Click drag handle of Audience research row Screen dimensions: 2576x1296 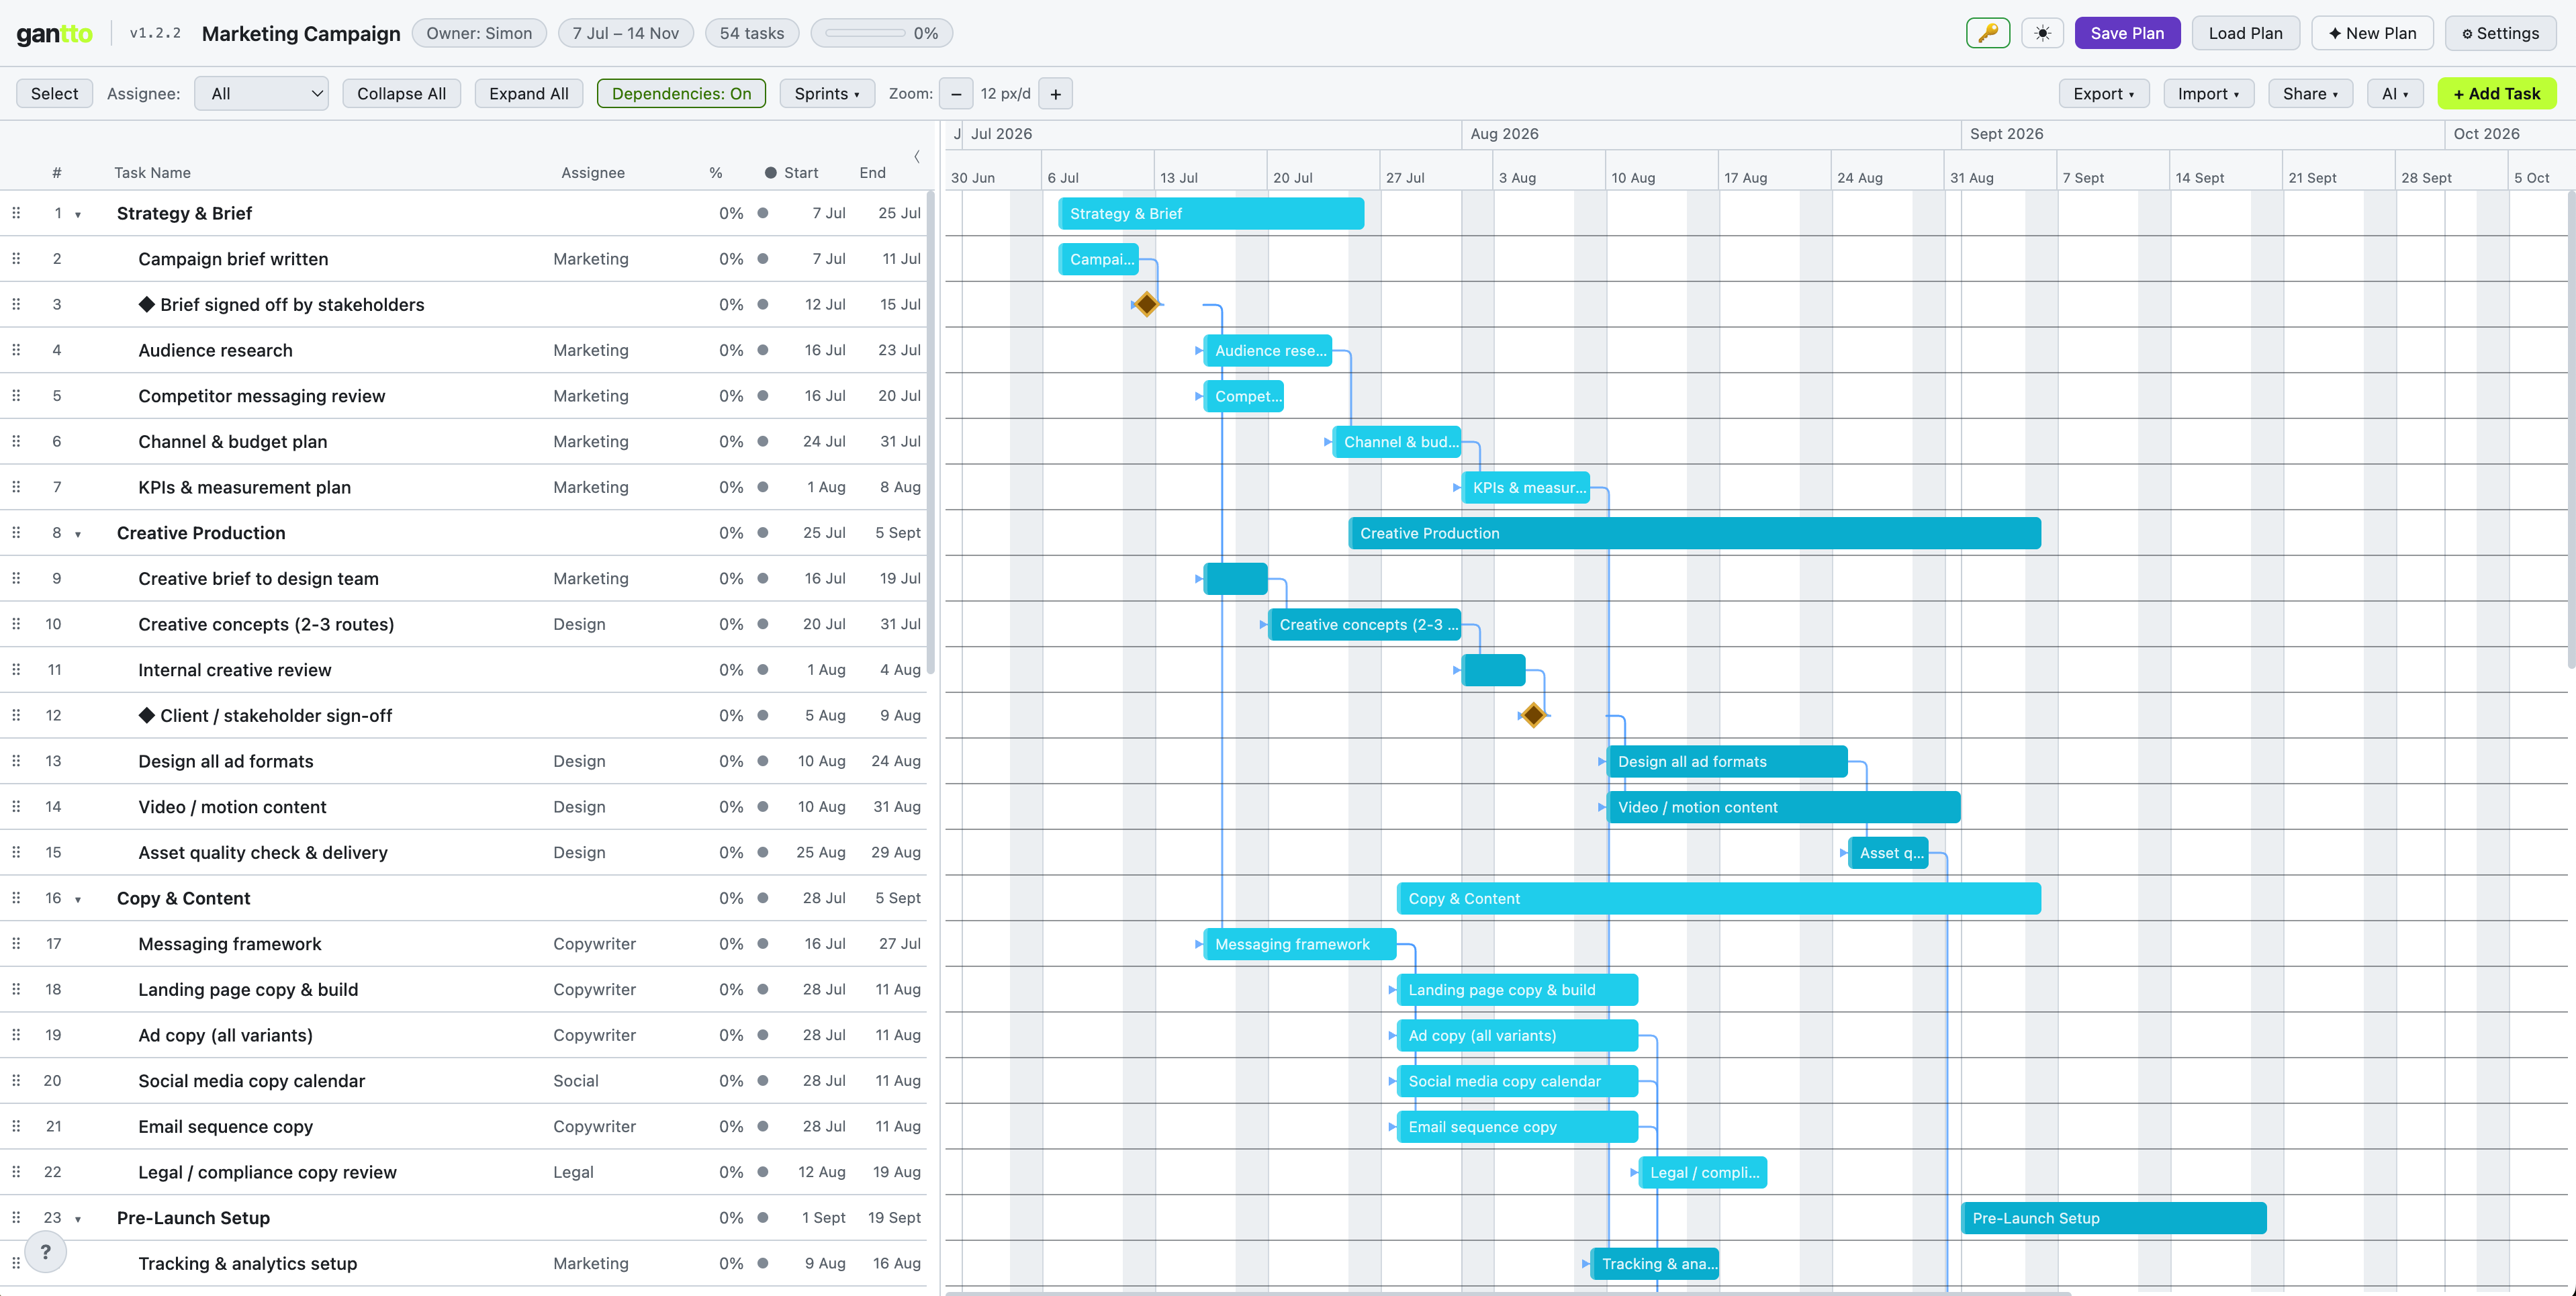pyautogui.click(x=16, y=350)
